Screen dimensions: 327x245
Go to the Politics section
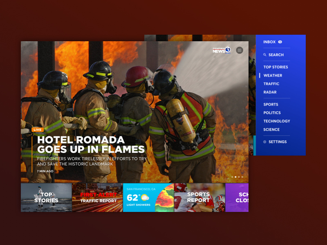pyautogui.click(x=272, y=113)
